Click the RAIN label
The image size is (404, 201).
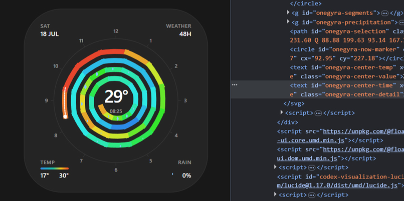(x=185, y=162)
